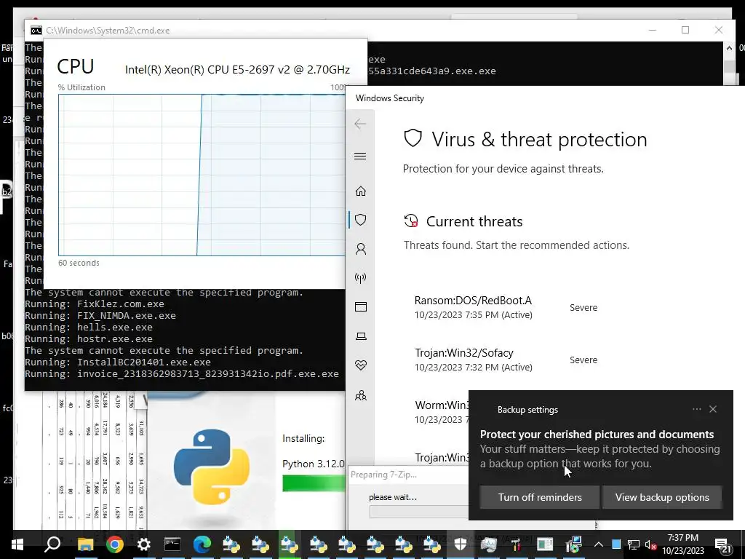Click the 7-Zip preparing progress bar
Screen dimensions: 745x559
418,512
